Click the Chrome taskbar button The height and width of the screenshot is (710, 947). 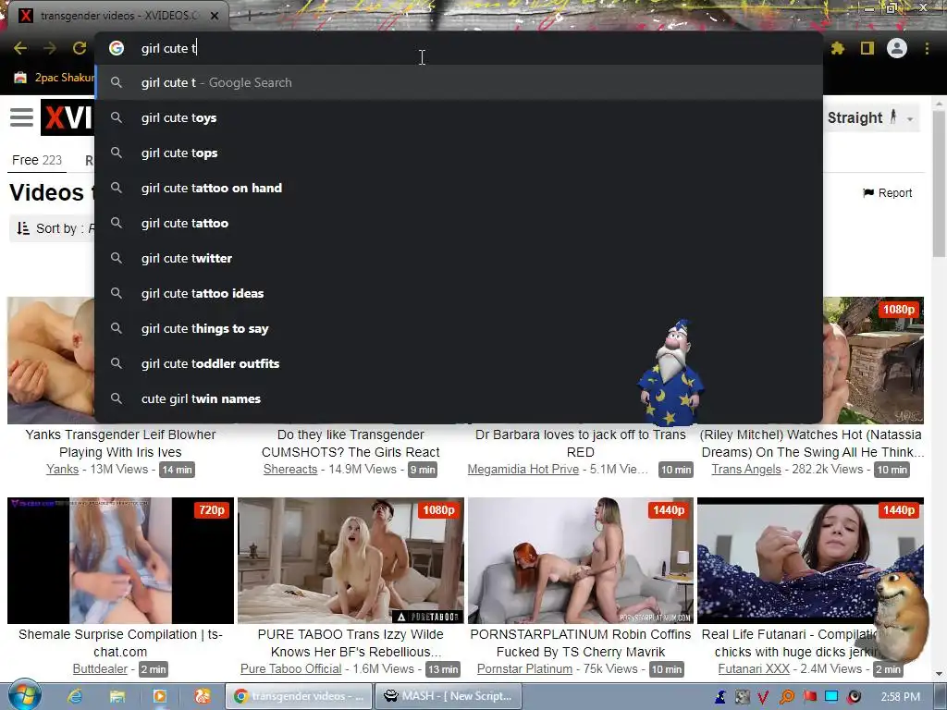click(299, 696)
